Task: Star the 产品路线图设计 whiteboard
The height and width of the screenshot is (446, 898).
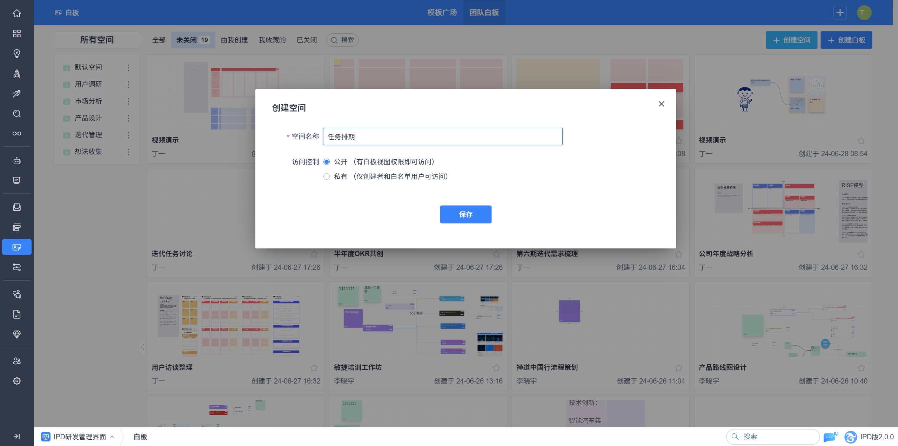Action: click(861, 368)
